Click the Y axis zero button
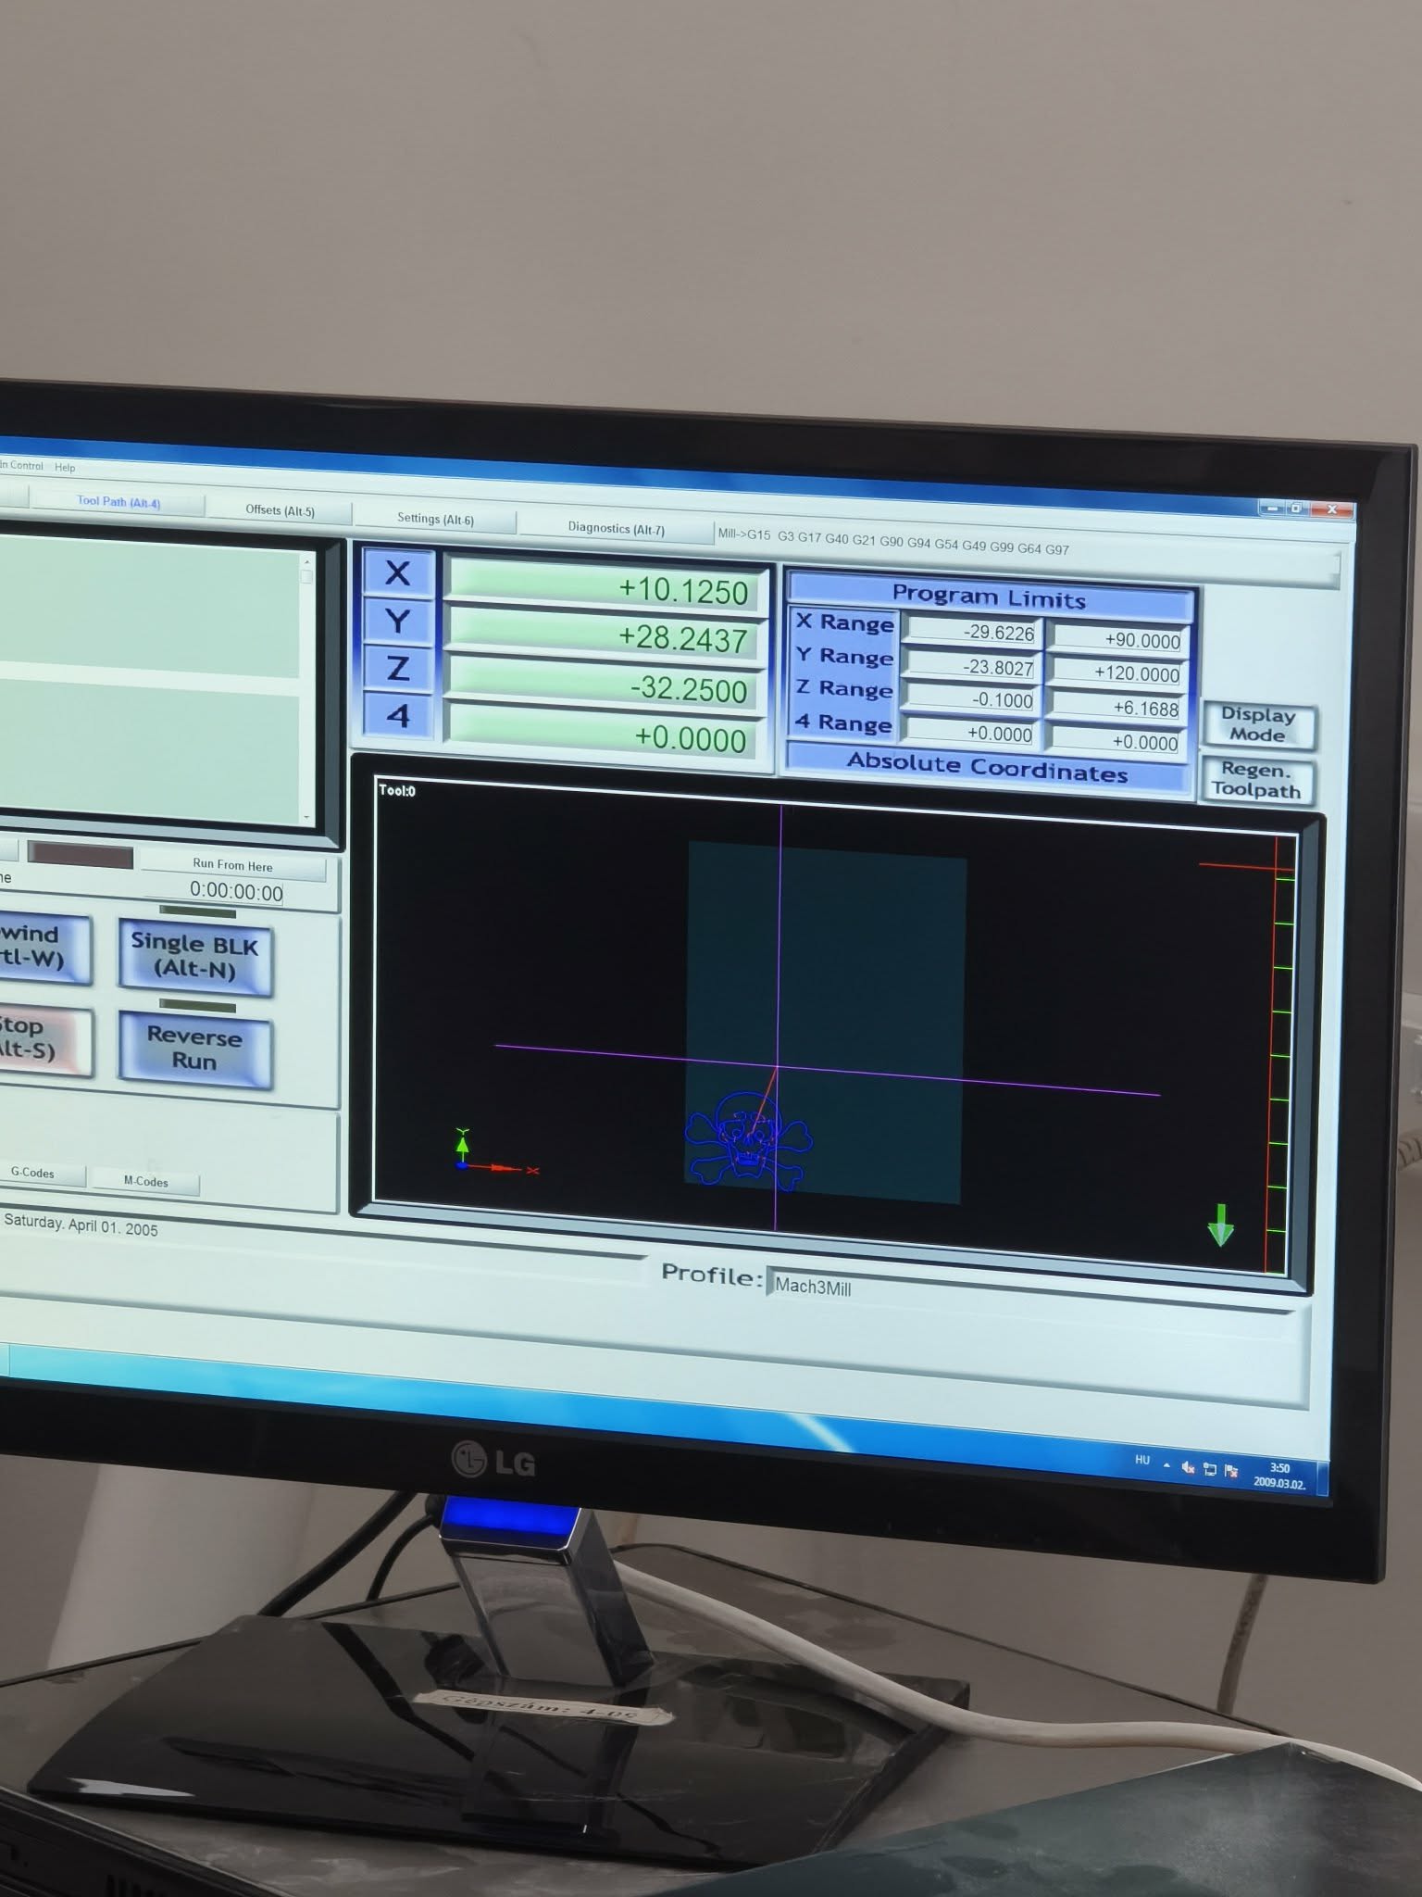Screen dimensions: 1422x1897 398,621
